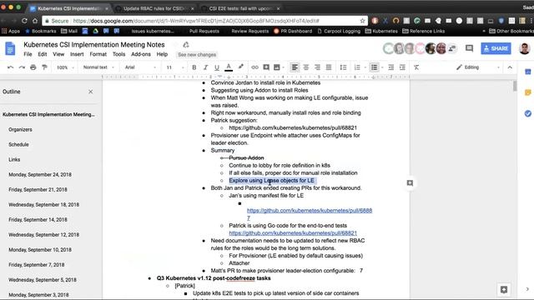Click the Undo icon in toolbar
Screen dimensions: 534x300
coord(11,67)
